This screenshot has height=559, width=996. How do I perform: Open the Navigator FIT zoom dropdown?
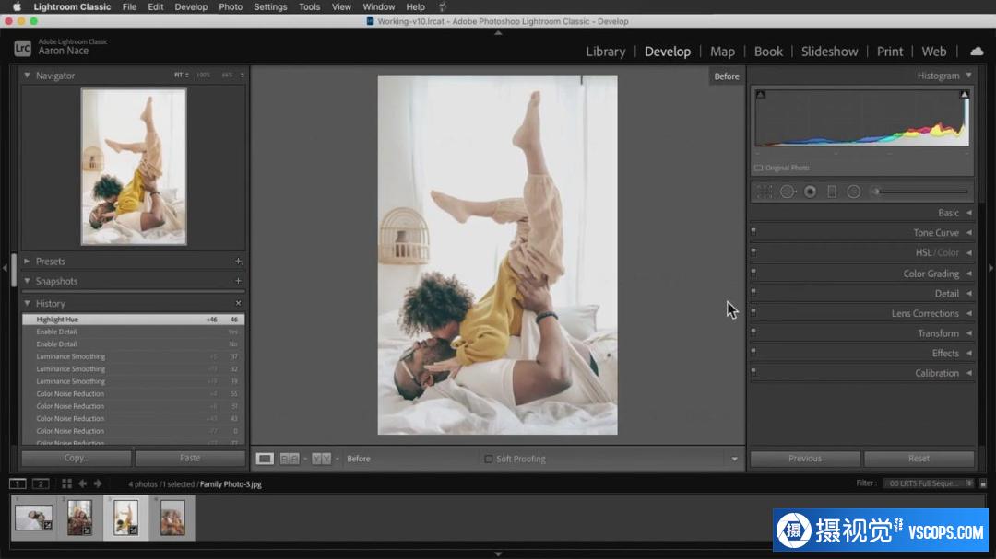[x=182, y=75]
